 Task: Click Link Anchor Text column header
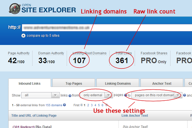[135, 115]
